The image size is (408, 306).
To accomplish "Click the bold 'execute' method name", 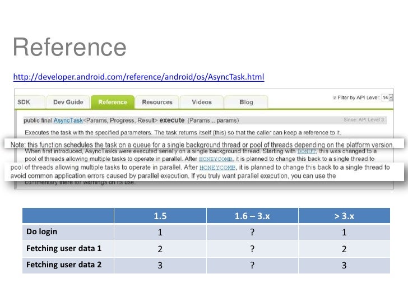I will [x=172, y=120].
